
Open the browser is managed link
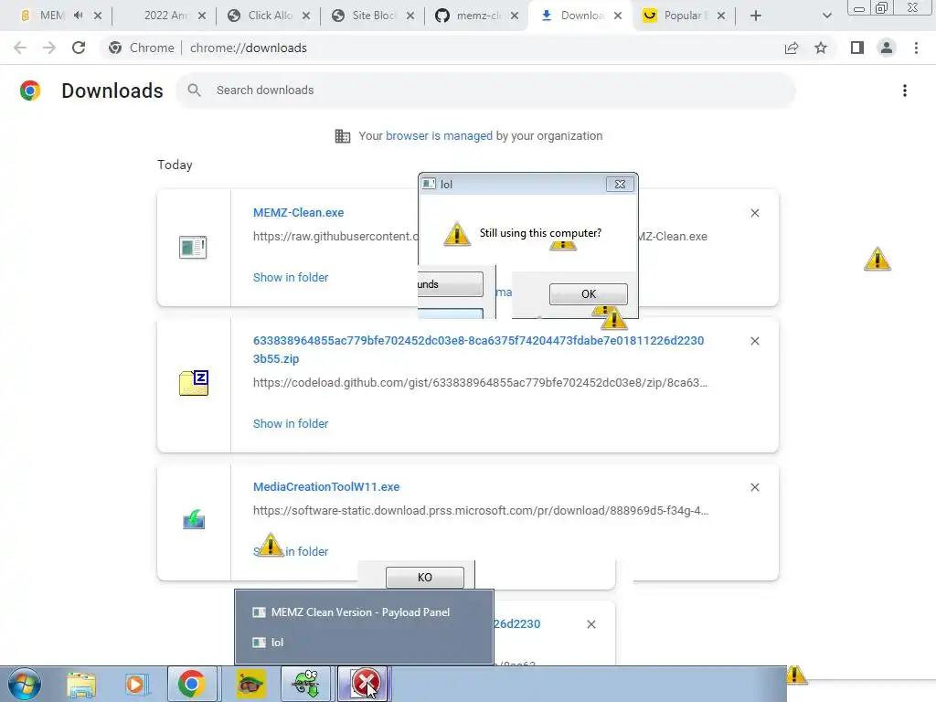click(x=439, y=136)
